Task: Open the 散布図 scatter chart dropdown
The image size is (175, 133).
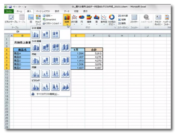Action: pos(104,20)
